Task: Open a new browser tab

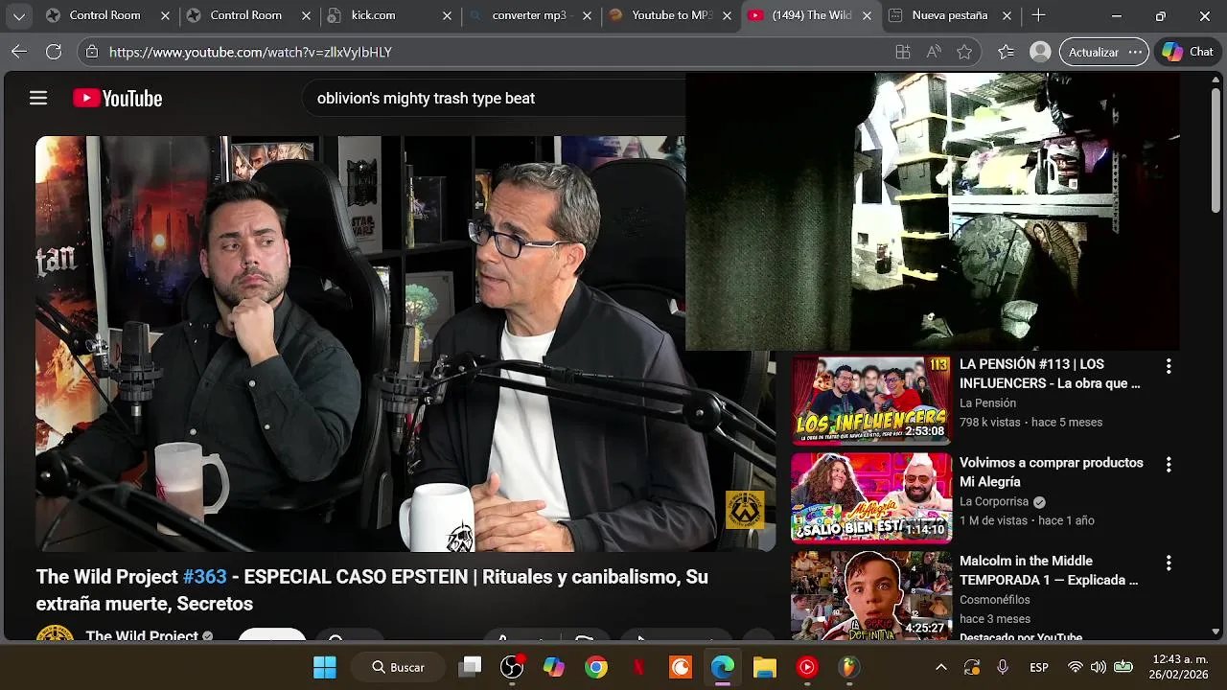Action: click(x=1038, y=15)
